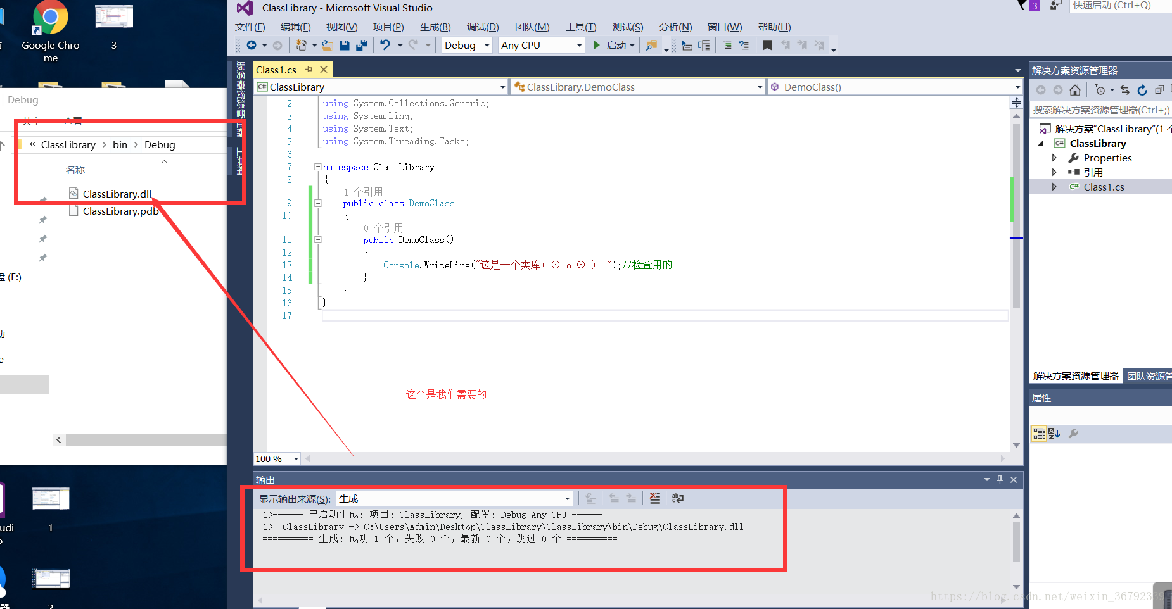Open the 调试(D) debug menu
Viewport: 1172px width, 609px height.
(483, 27)
